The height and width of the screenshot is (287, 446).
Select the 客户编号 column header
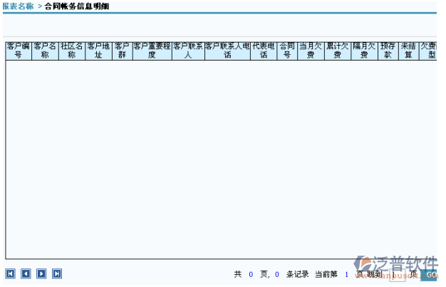pos(19,51)
